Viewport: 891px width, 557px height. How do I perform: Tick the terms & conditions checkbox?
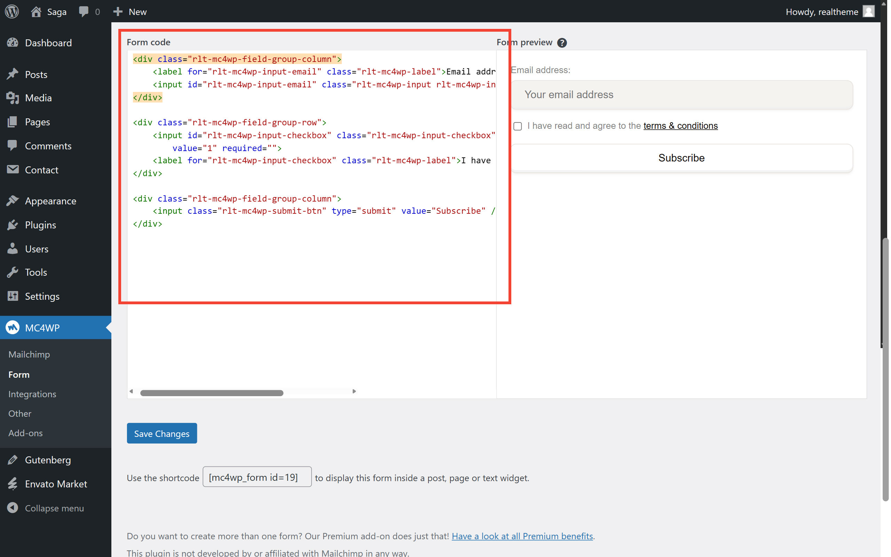point(518,126)
